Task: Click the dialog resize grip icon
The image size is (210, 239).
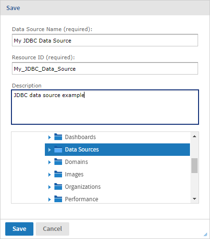Action: click(x=206, y=234)
